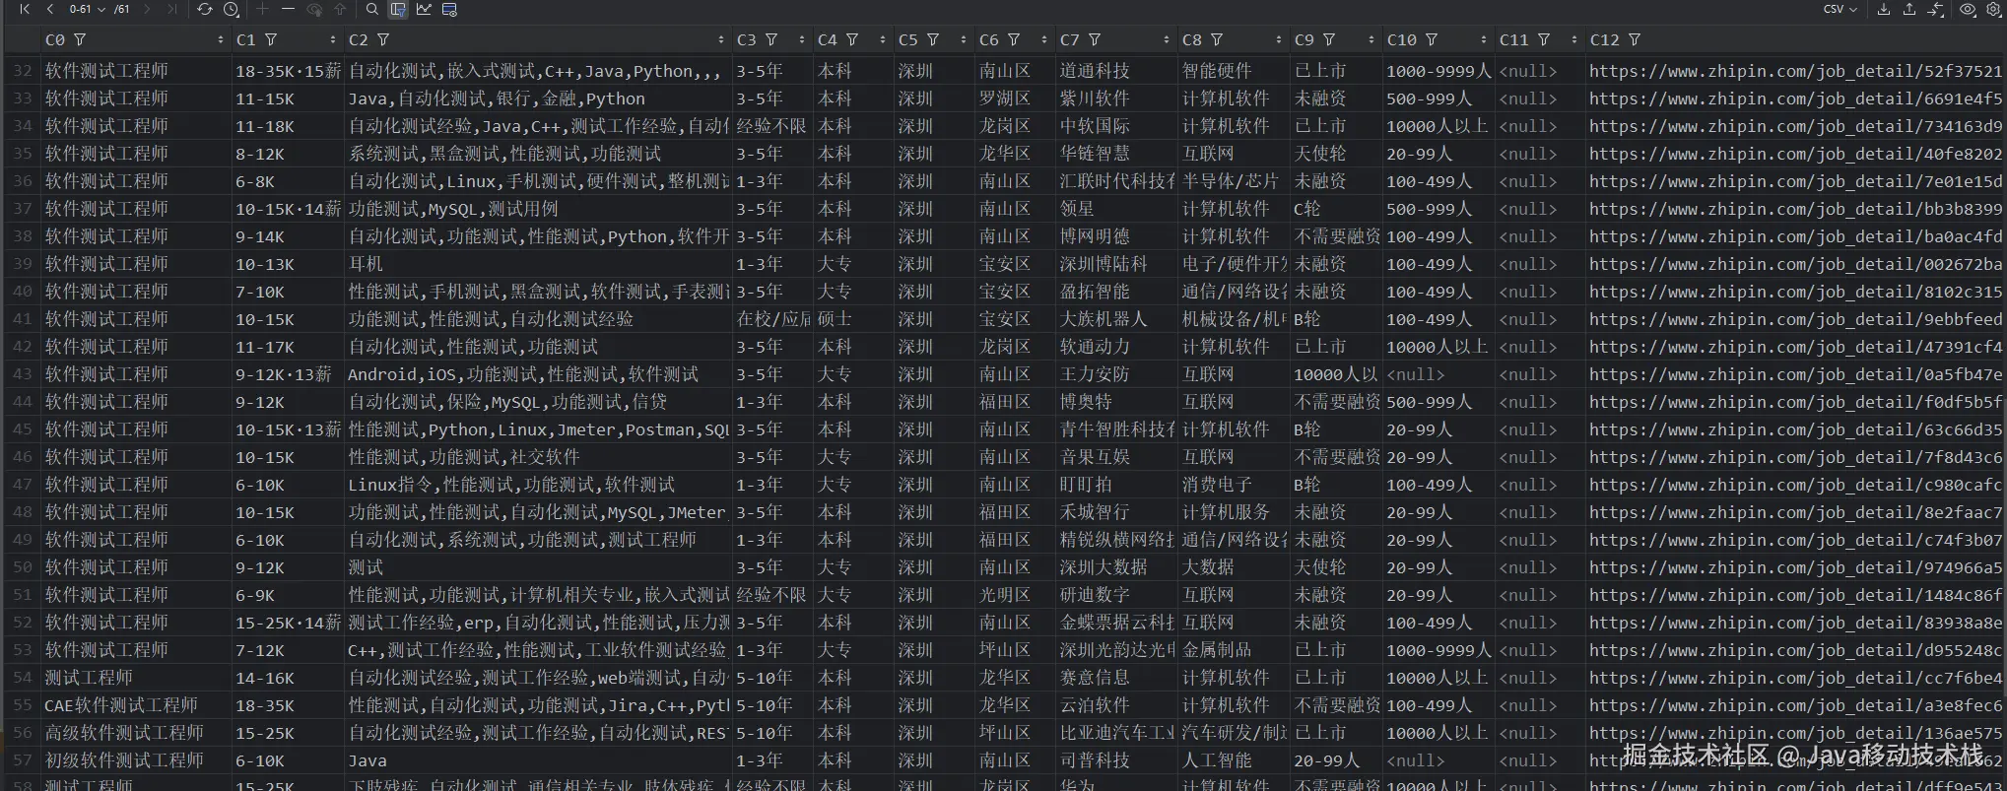Add a new row with plus icon
The width and height of the screenshot is (2007, 791).
pos(262,9)
